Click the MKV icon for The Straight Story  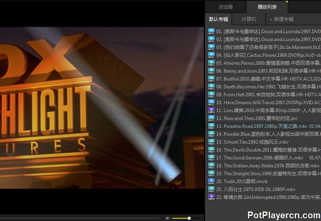(211, 174)
